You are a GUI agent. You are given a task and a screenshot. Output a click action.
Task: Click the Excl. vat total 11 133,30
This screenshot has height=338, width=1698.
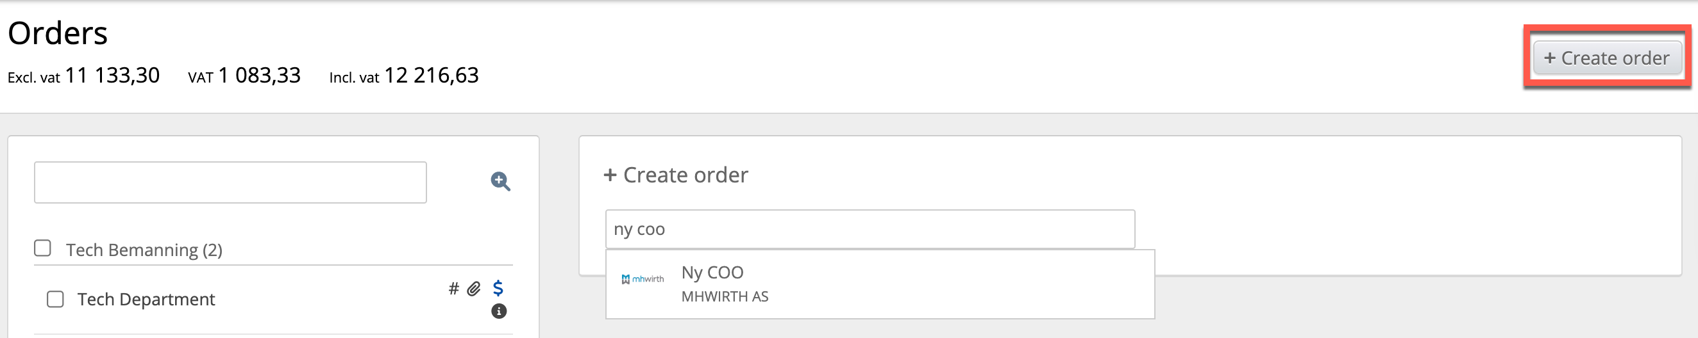112,76
